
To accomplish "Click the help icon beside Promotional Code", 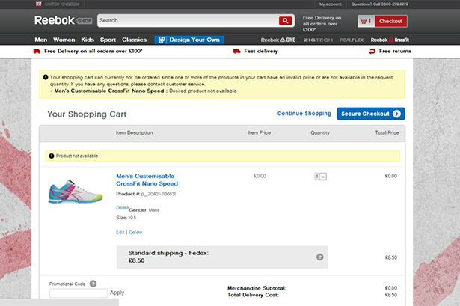I will point(93,284).
